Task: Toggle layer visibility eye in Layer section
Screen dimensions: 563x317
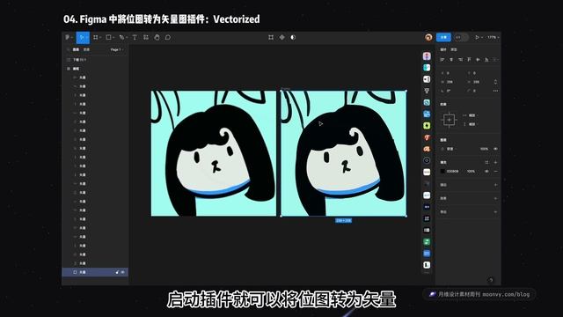Action: 495,149
